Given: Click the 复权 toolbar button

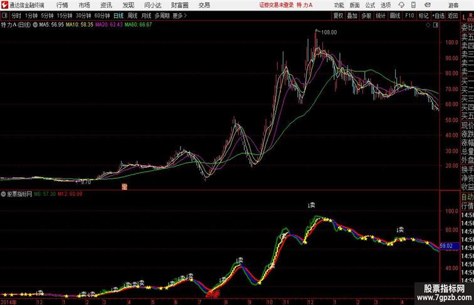Looking at the screenshot, I should [x=338, y=16].
